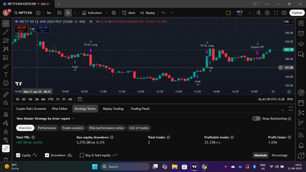Open the calendar panel in right sidebar

(x=301, y=103)
